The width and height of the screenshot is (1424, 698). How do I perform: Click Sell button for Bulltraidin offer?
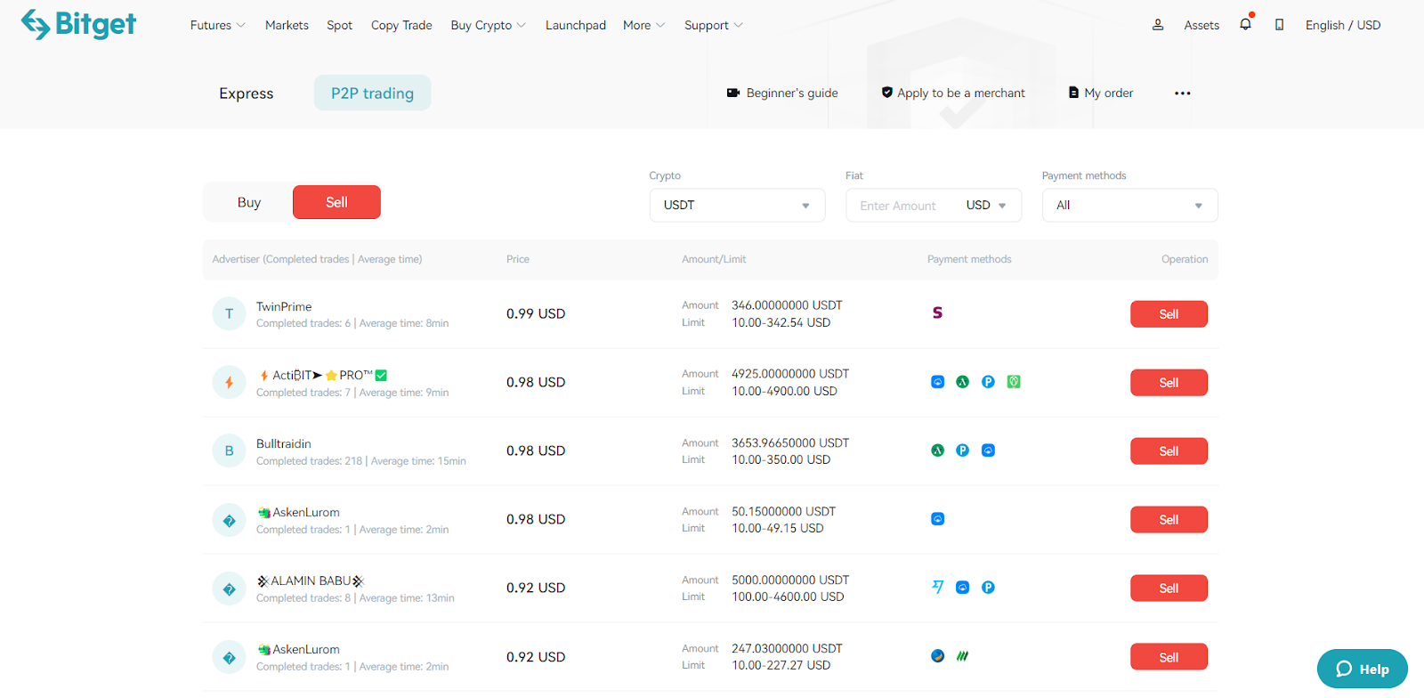(1169, 450)
